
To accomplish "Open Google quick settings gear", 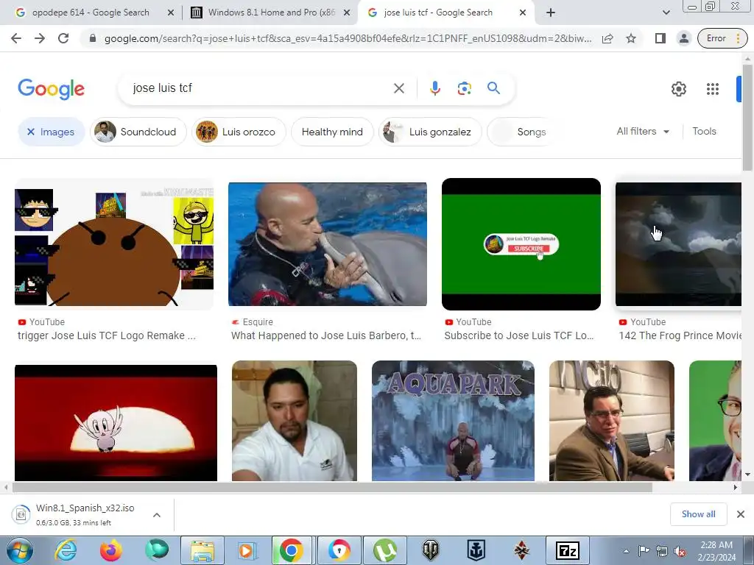I will (x=678, y=89).
